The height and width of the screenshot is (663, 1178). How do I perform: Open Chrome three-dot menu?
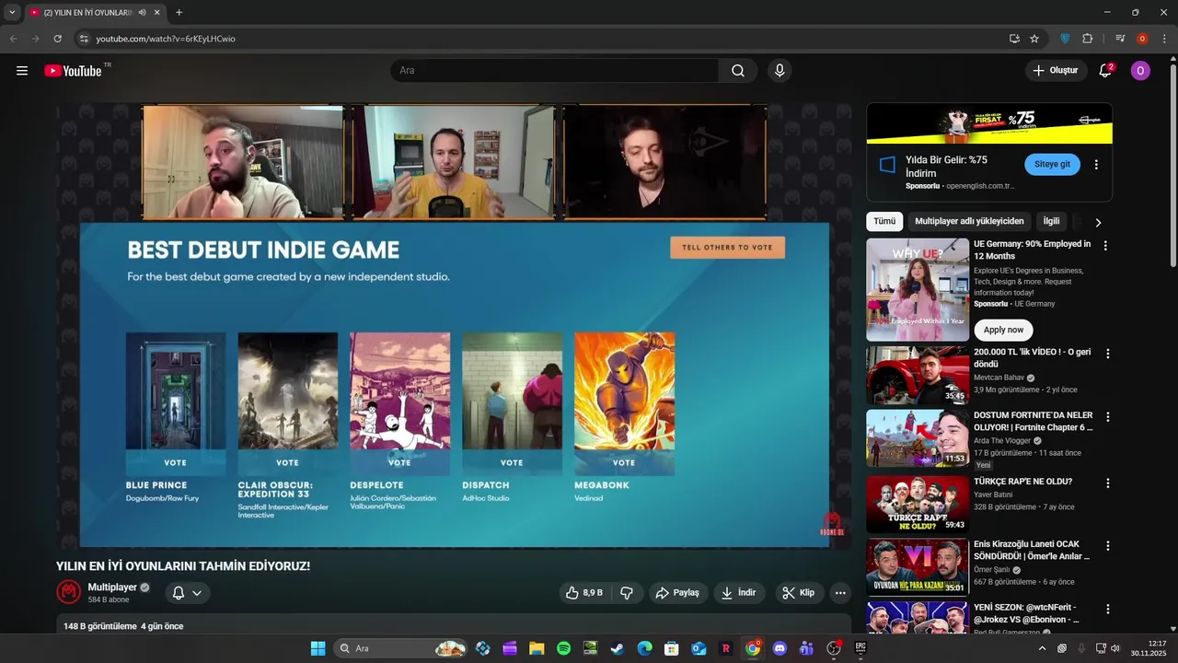pyautogui.click(x=1164, y=39)
